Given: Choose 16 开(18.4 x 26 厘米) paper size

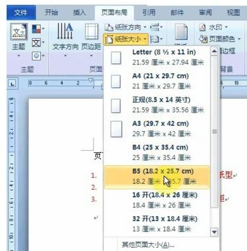Looking at the screenshot, I should click(157, 200).
